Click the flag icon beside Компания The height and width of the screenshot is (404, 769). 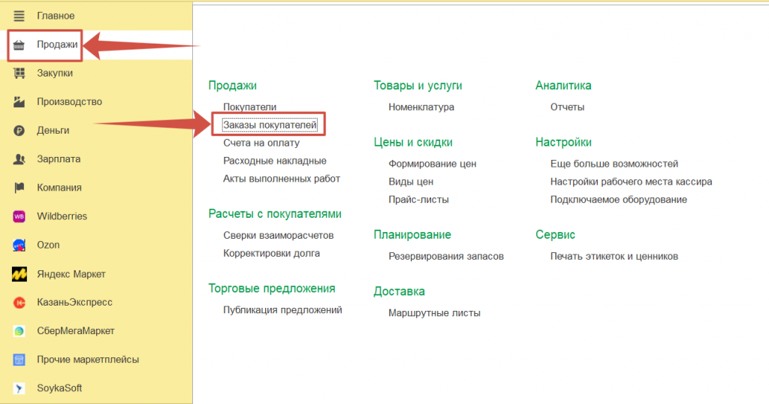[20, 188]
